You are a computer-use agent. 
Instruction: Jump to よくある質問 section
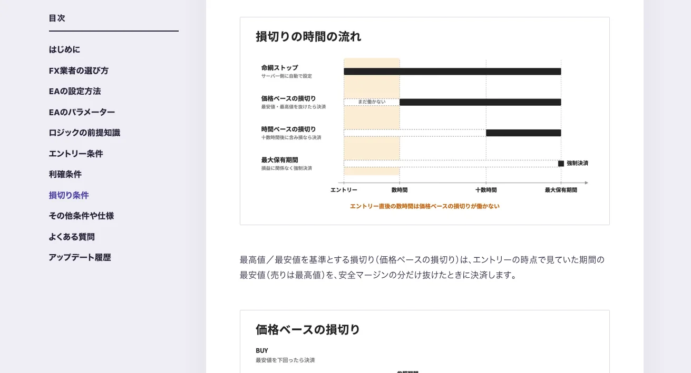click(72, 237)
